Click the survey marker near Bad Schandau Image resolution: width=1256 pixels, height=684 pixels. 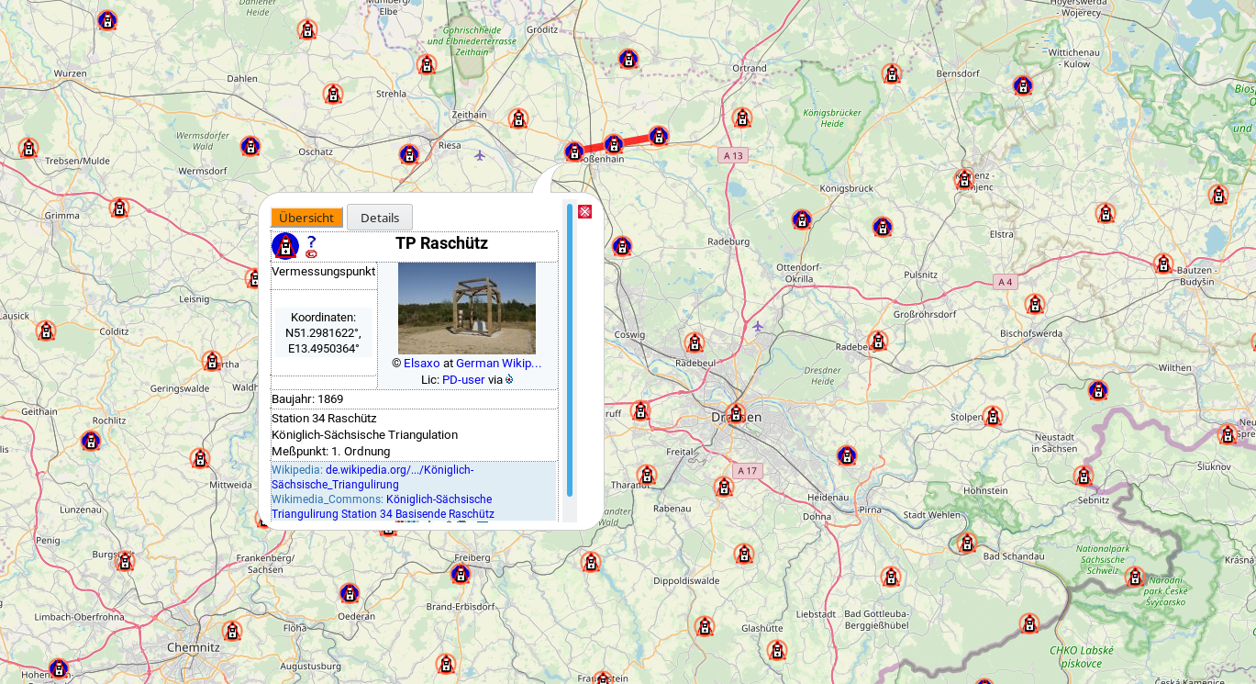coord(966,544)
